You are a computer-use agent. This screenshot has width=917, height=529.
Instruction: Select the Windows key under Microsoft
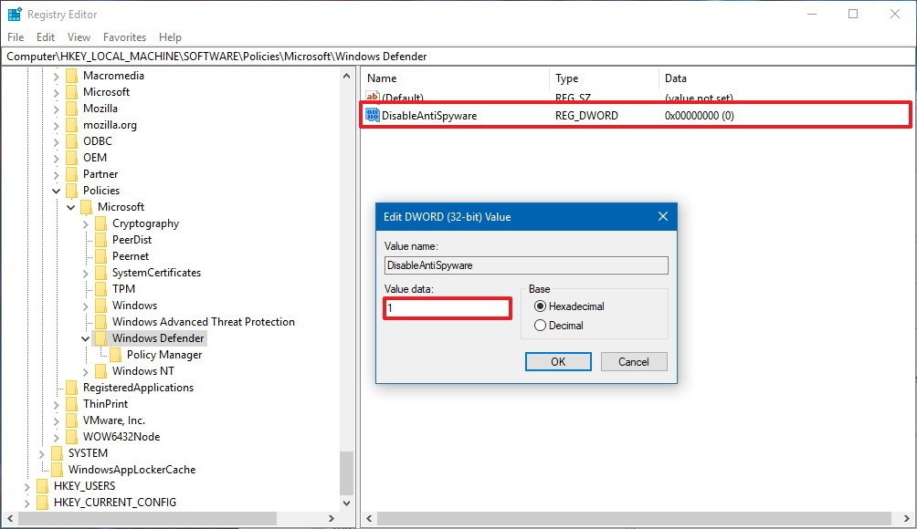(134, 306)
